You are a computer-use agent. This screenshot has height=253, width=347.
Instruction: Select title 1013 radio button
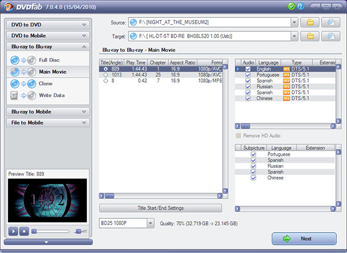pyautogui.click(x=106, y=75)
